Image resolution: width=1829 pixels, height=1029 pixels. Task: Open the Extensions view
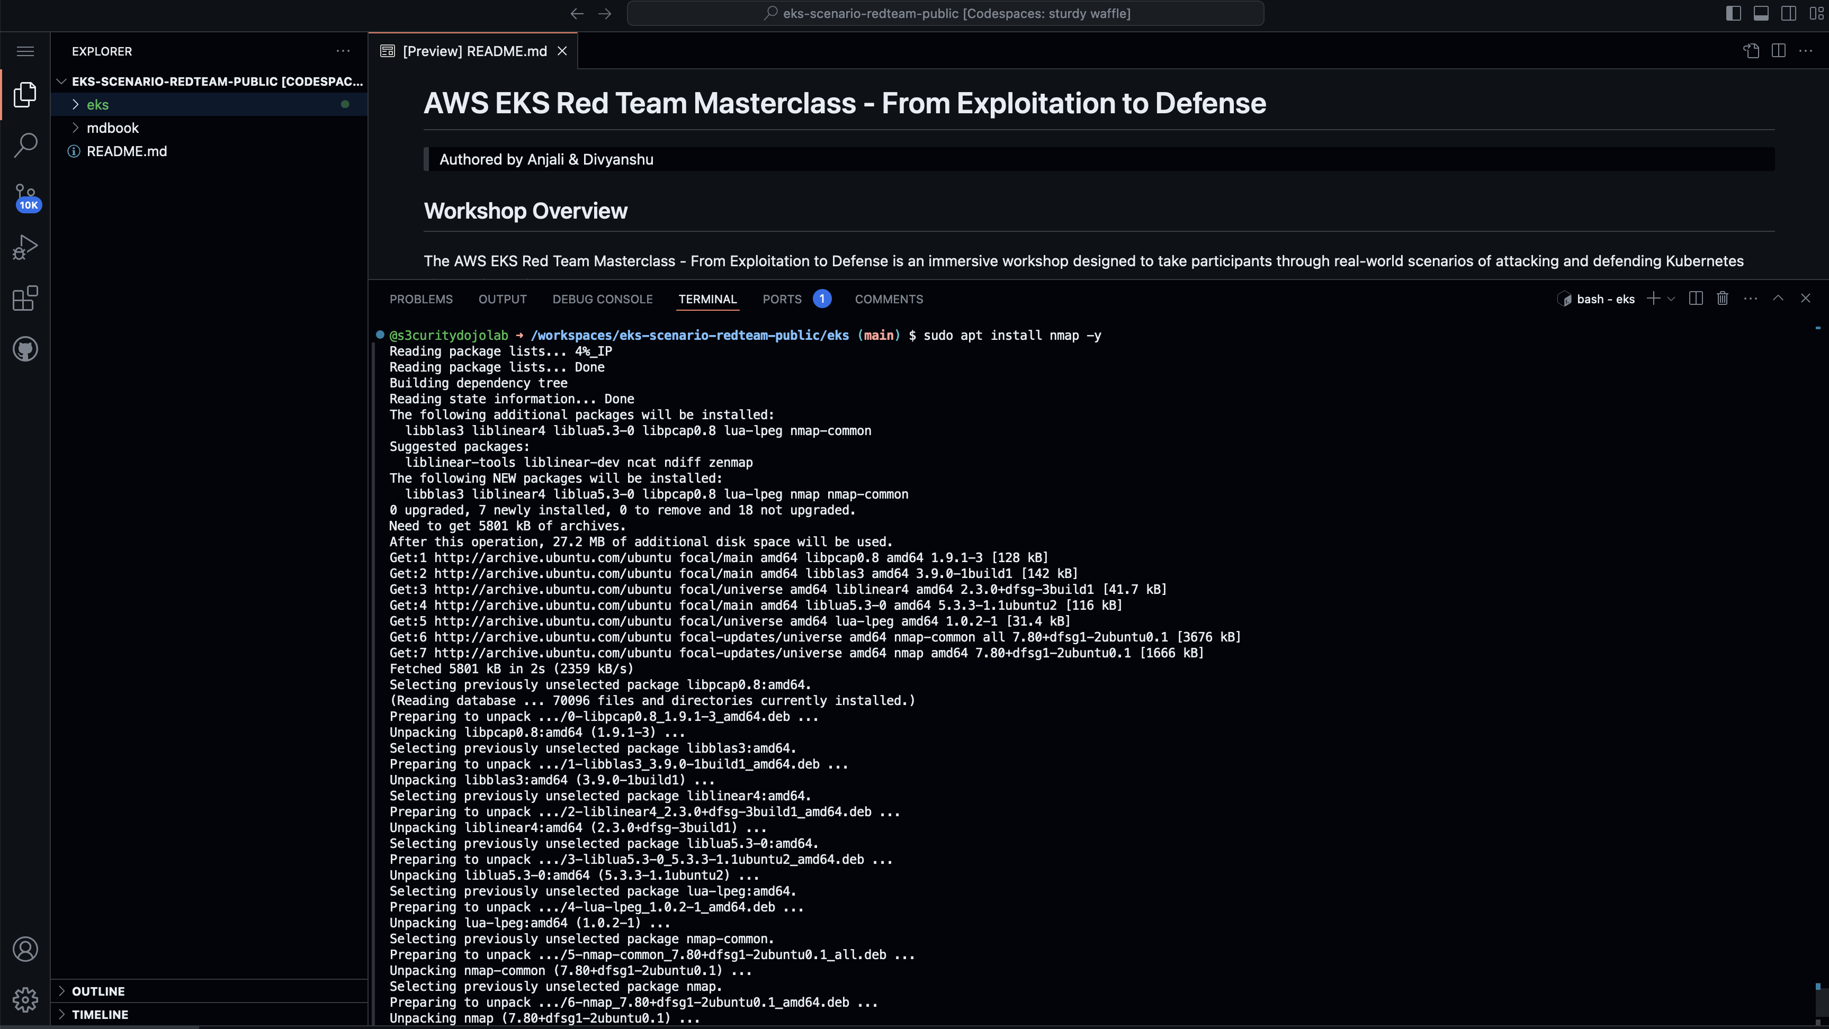tap(25, 298)
